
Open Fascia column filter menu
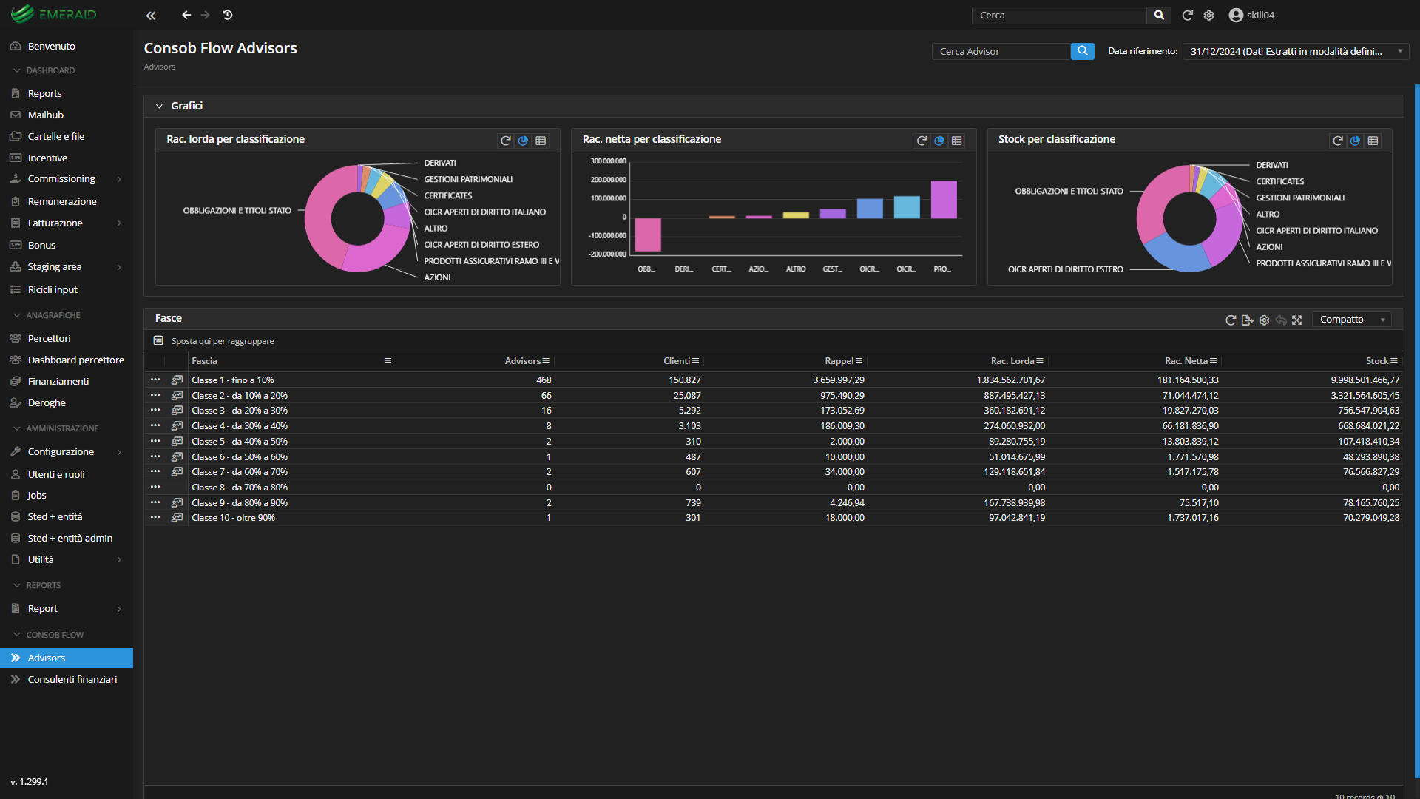(x=388, y=360)
